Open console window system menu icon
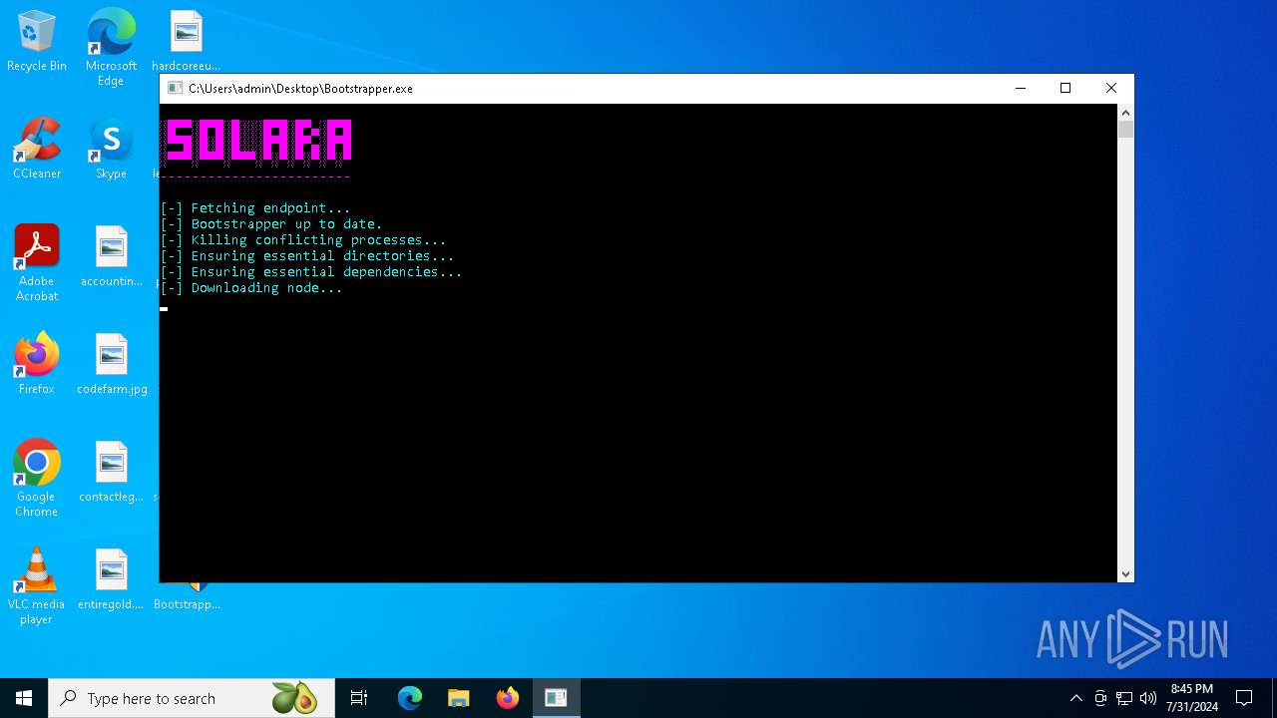The height and width of the screenshot is (718, 1277). click(175, 88)
